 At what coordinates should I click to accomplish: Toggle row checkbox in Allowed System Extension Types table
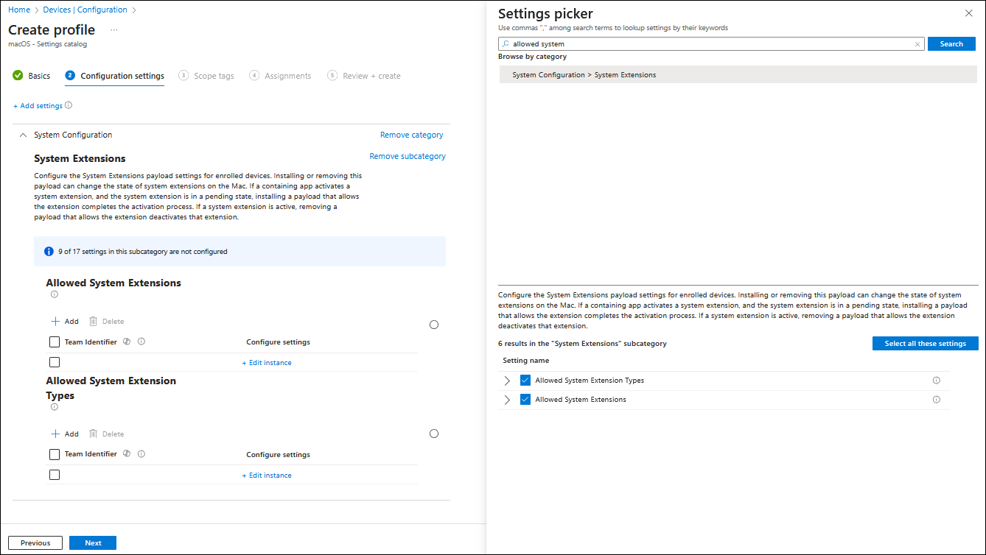pyautogui.click(x=55, y=475)
